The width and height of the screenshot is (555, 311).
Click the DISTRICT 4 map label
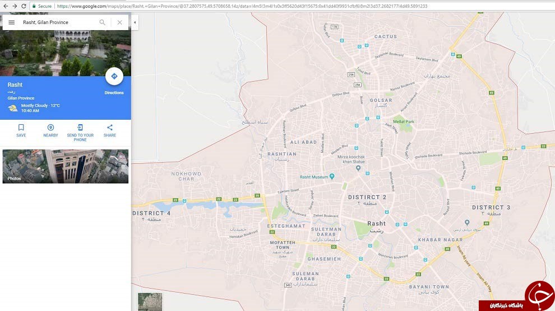coord(151,213)
